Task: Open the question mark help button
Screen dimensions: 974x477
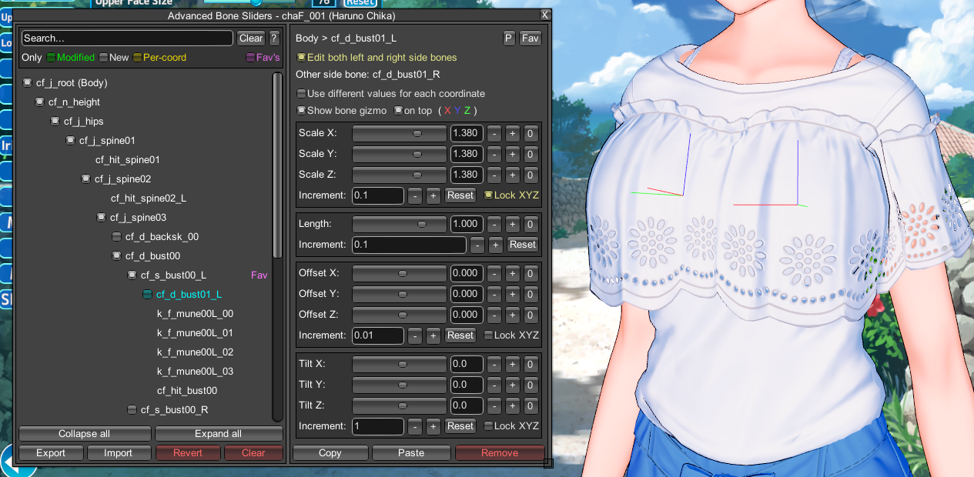Action: [x=274, y=38]
